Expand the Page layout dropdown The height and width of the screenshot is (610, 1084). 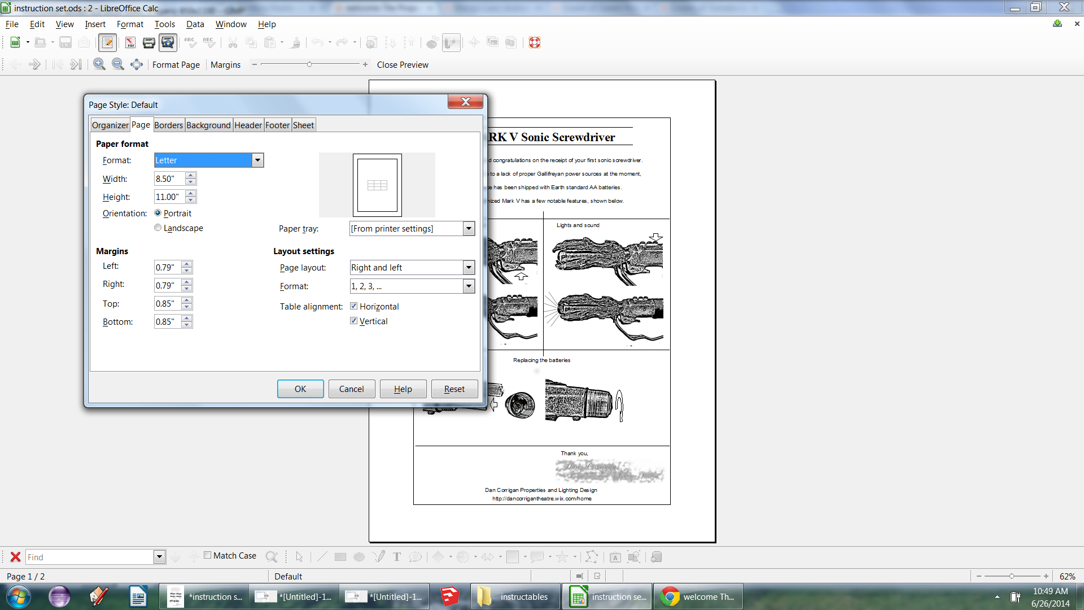tap(469, 268)
